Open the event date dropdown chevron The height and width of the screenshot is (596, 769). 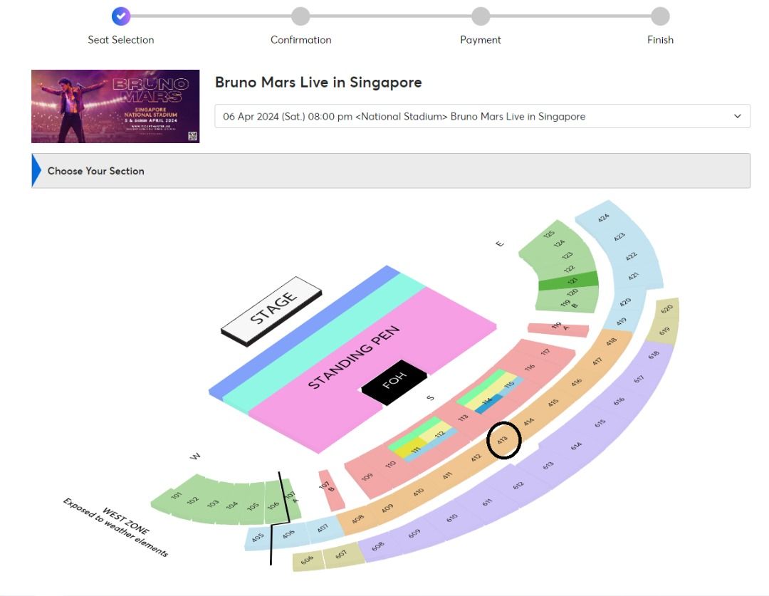click(x=737, y=116)
